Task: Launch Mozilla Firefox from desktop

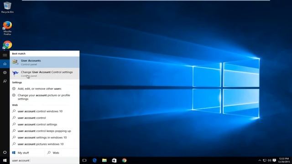Action: [7, 28]
